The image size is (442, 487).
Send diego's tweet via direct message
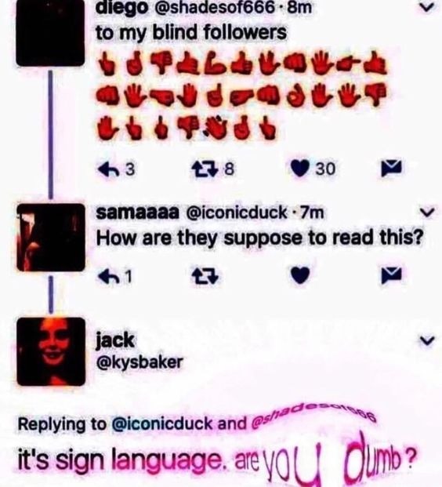tap(391, 169)
